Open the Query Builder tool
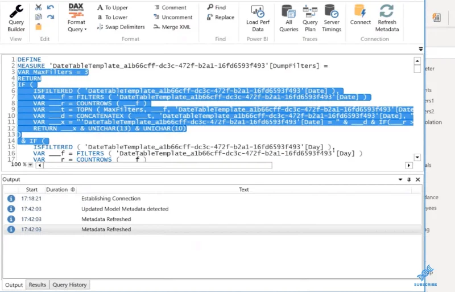The image size is (455, 292). 16,18
